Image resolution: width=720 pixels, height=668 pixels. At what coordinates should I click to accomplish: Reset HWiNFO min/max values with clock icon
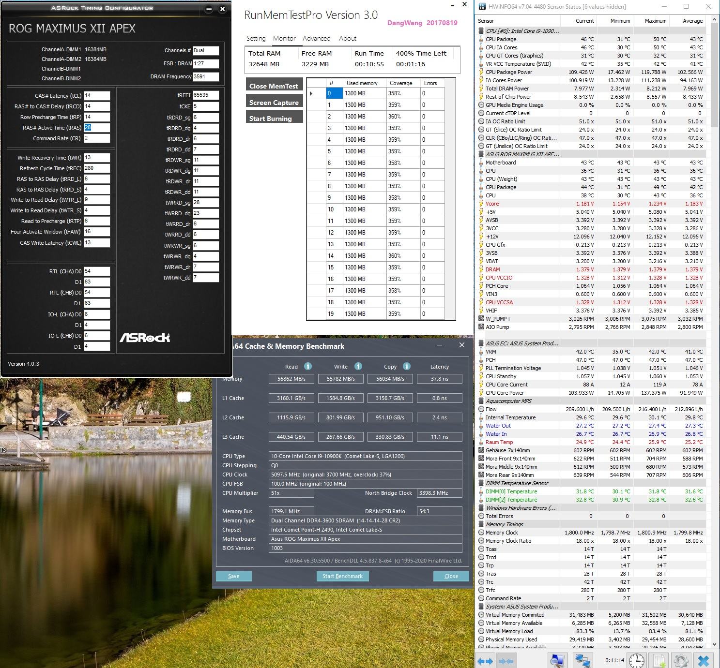click(x=636, y=660)
